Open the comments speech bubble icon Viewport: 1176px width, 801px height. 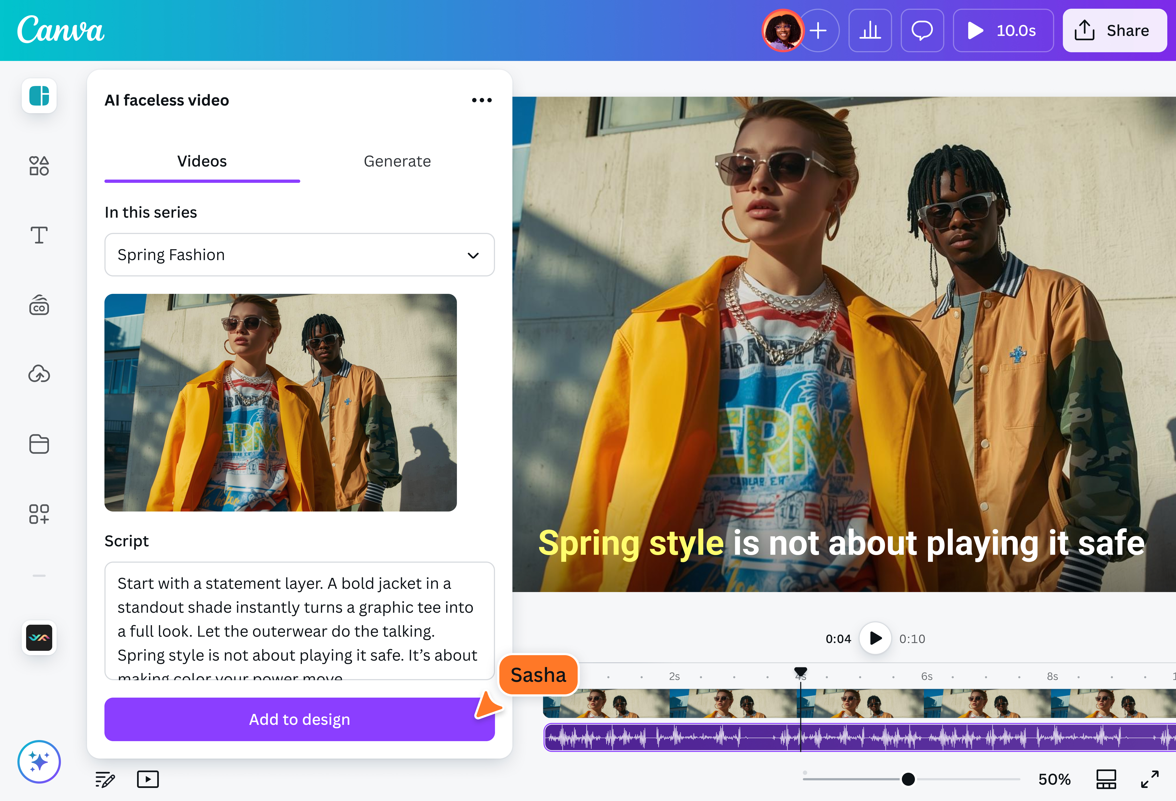(x=922, y=30)
